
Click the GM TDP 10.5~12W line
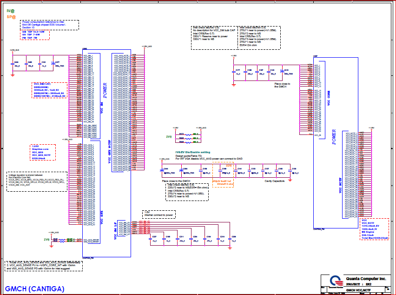(x=33, y=32)
